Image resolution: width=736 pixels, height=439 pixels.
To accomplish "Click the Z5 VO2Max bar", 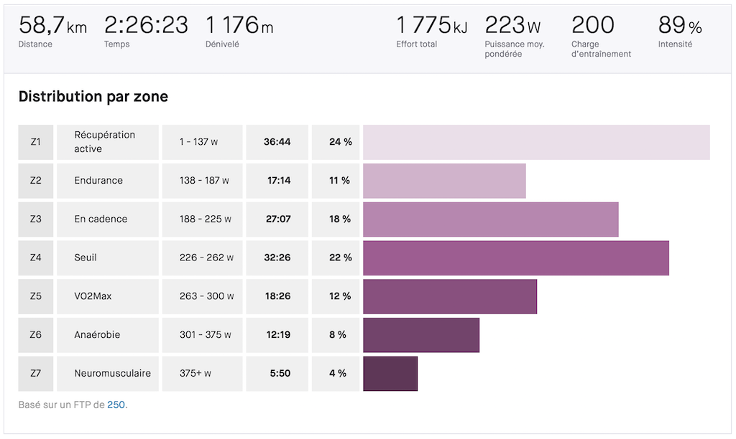I will click(x=450, y=296).
